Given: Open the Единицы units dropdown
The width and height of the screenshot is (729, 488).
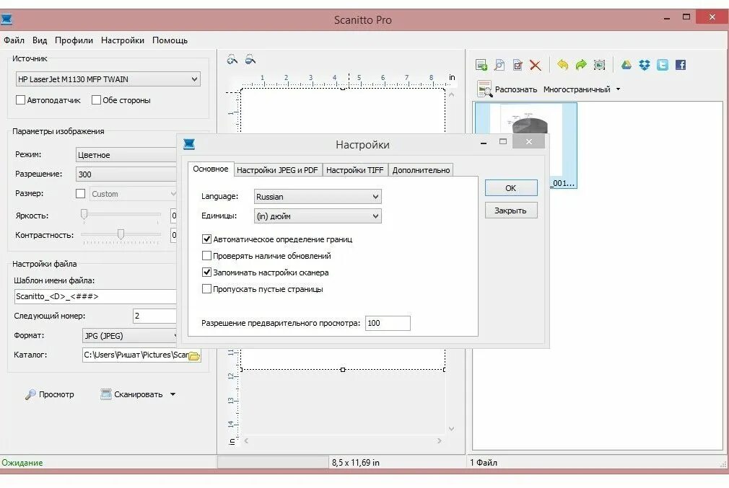Looking at the screenshot, I should [x=318, y=216].
